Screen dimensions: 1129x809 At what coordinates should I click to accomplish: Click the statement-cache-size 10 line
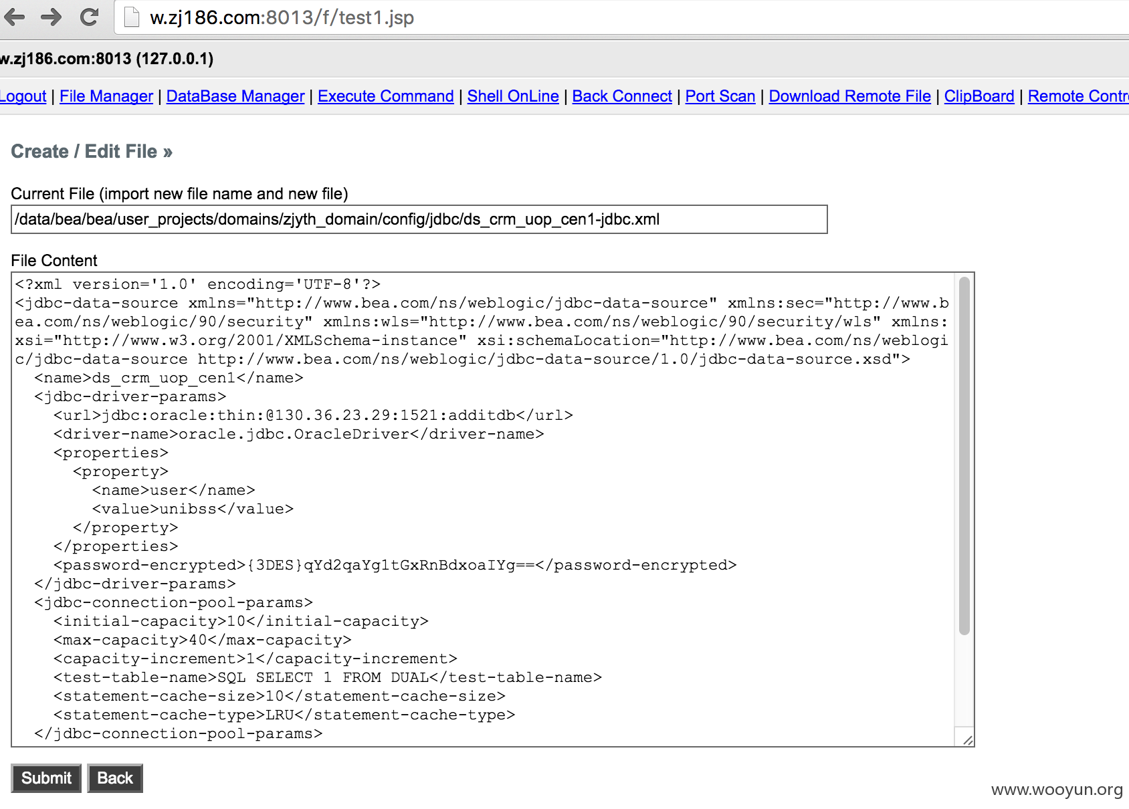coord(280,696)
